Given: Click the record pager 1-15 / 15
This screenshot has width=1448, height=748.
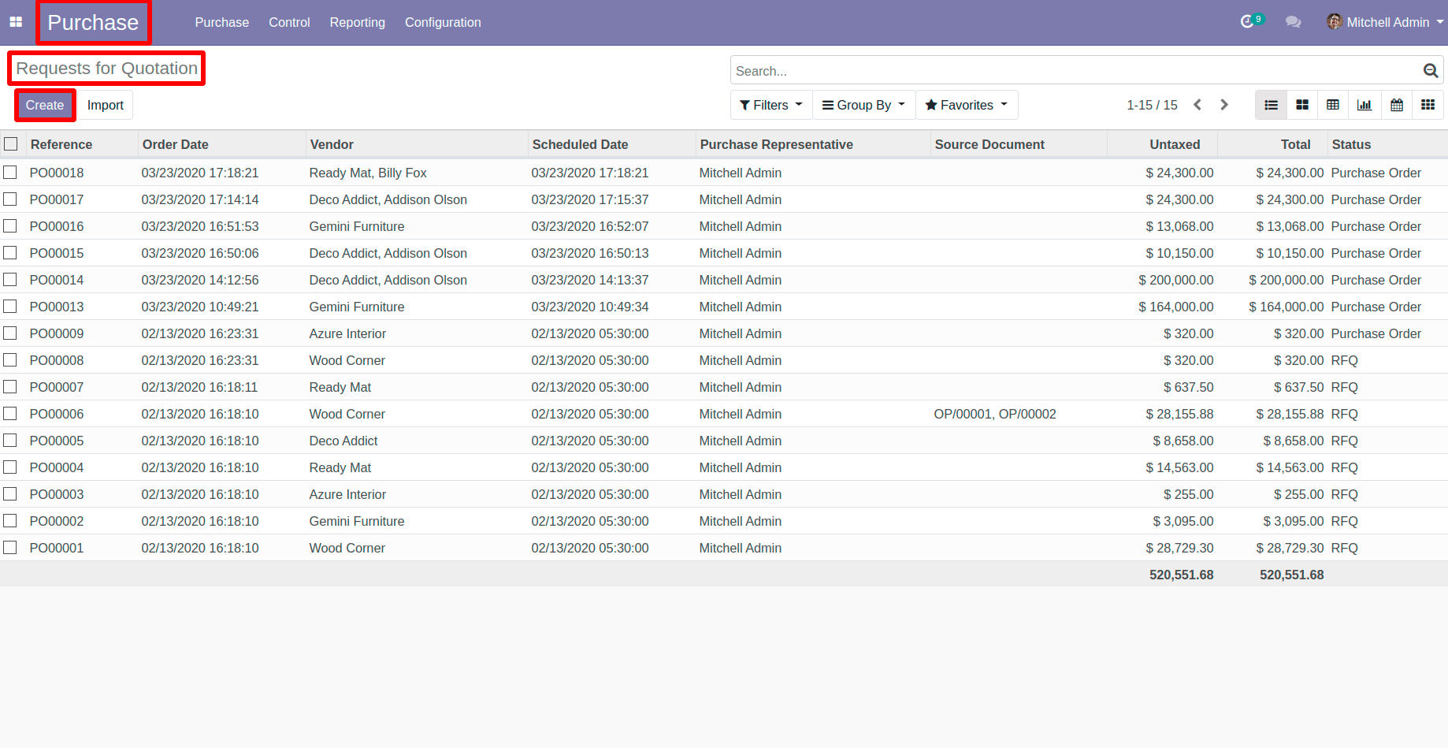Looking at the screenshot, I should (x=1152, y=105).
